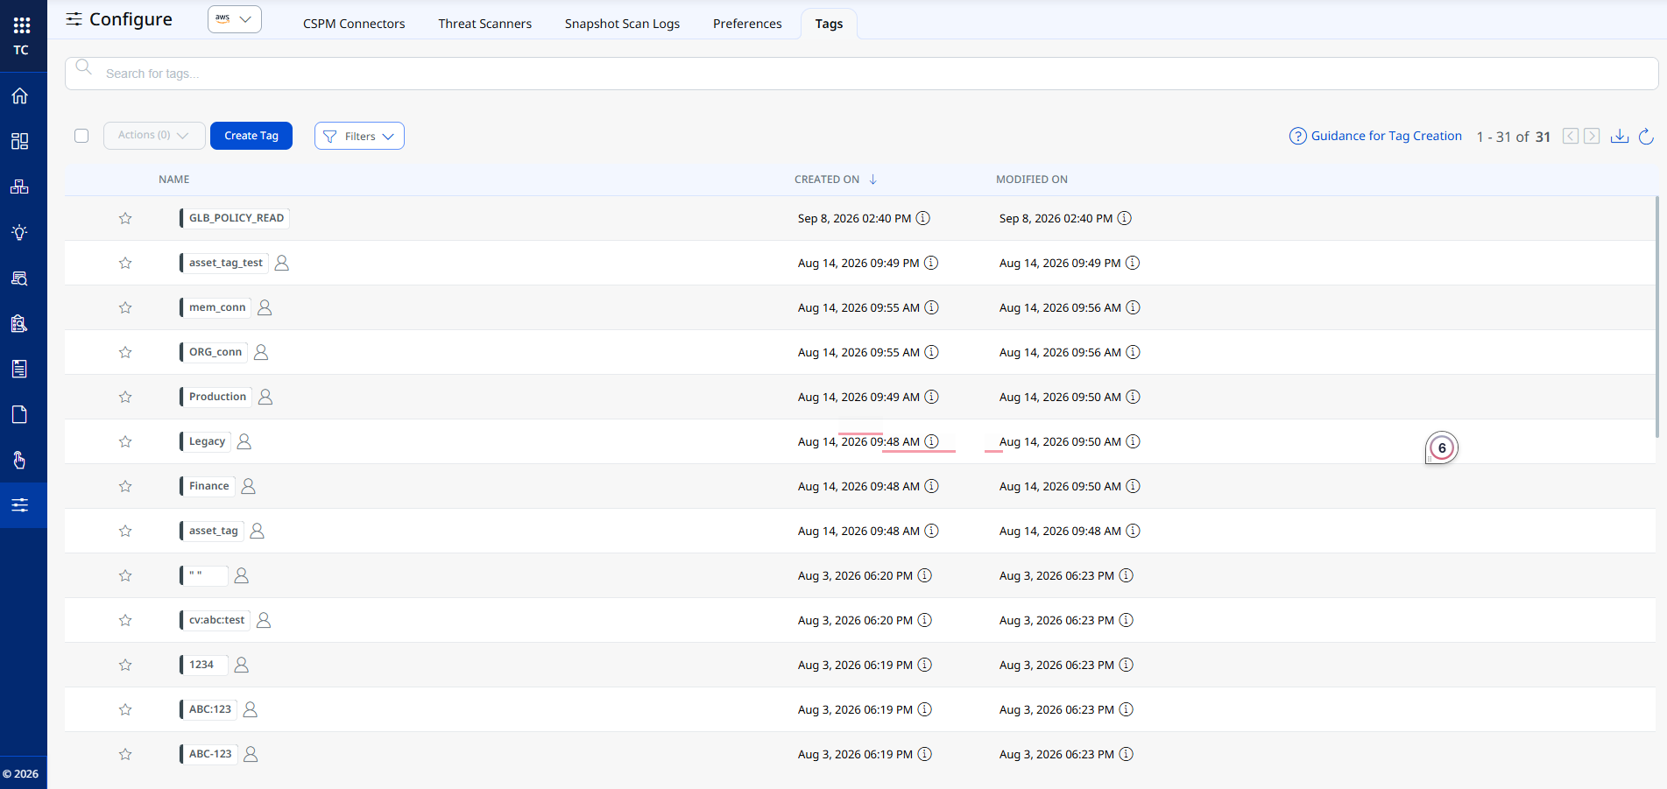1667x789 pixels.
Task: Click the user icon beside Production tag
Action: [265, 397]
